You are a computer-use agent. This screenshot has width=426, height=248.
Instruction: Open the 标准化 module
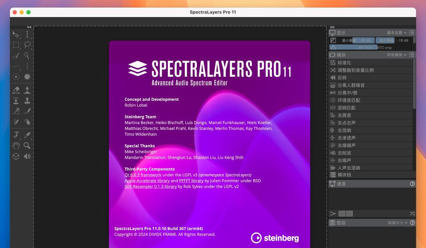370,63
